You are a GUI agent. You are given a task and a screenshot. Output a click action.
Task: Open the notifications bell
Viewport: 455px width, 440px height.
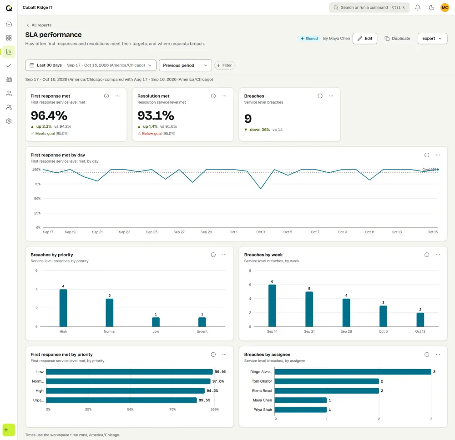click(418, 8)
